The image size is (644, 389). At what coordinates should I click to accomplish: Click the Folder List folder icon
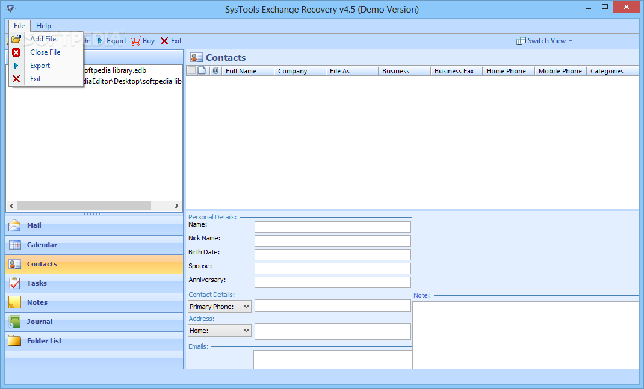(x=14, y=340)
